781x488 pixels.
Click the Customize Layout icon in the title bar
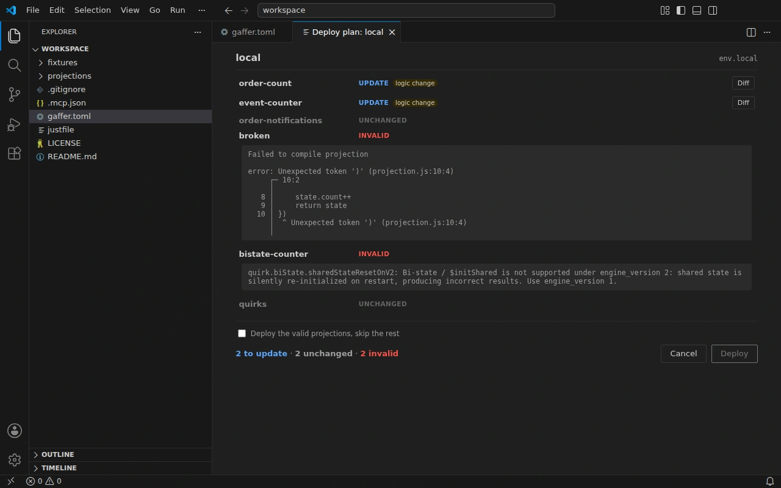[665, 10]
